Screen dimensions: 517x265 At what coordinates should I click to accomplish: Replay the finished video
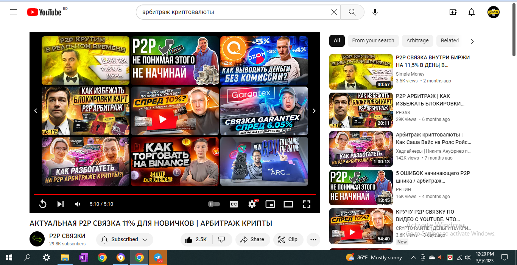tap(43, 204)
